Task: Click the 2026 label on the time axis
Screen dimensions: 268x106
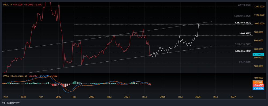Action: (198, 97)
